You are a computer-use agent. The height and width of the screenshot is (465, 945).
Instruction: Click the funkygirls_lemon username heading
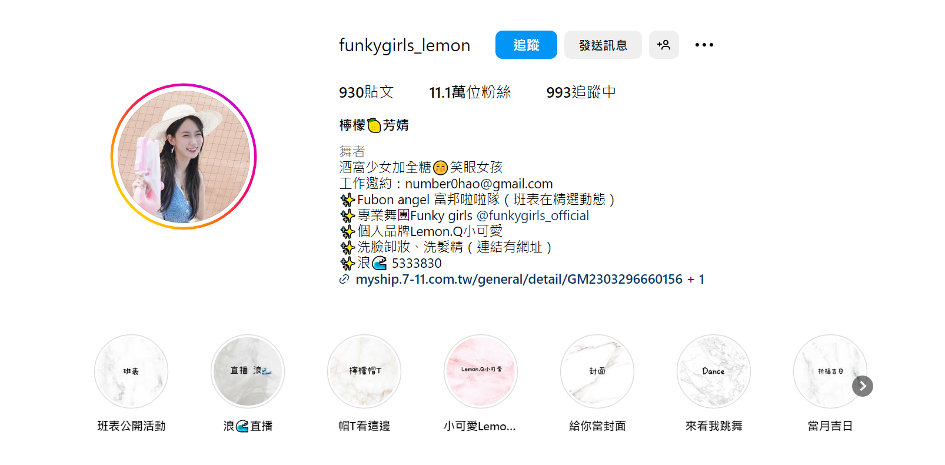tap(404, 45)
